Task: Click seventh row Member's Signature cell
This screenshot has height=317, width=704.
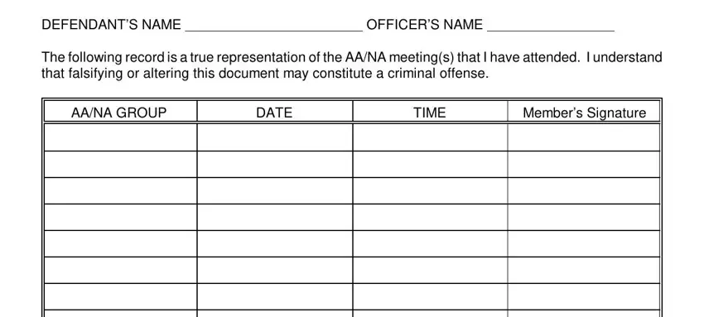Action: pos(584,296)
